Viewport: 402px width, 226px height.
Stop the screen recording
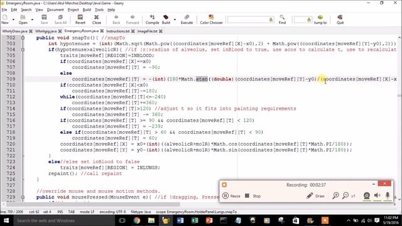pyautogui.click(x=253, y=196)
